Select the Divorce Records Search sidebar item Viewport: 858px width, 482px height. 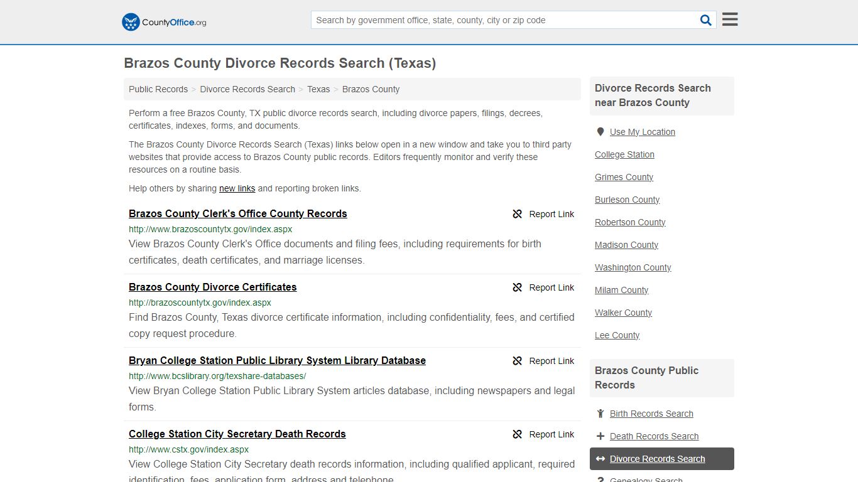point(662,459)
